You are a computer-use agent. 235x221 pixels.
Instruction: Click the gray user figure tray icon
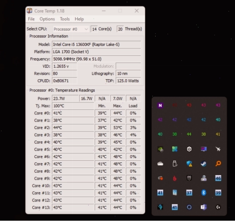(x=204, y=178)
